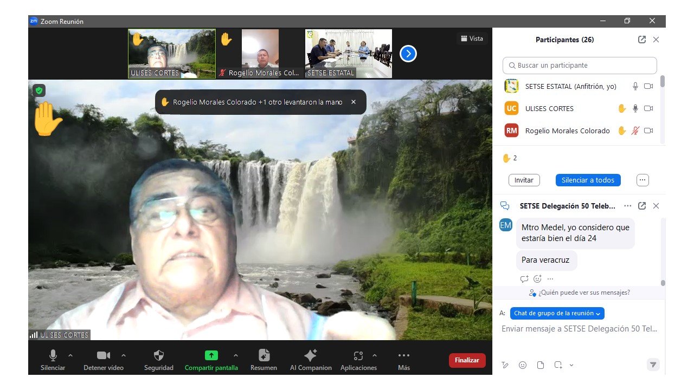Open the Vista view layout menu

[472, 38]
